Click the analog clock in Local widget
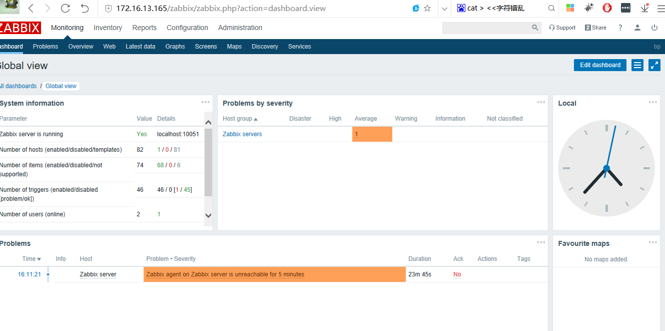Image resolution: width=665 pixels, height=331 pixels. pyautogui.click(x=606, y=168)
